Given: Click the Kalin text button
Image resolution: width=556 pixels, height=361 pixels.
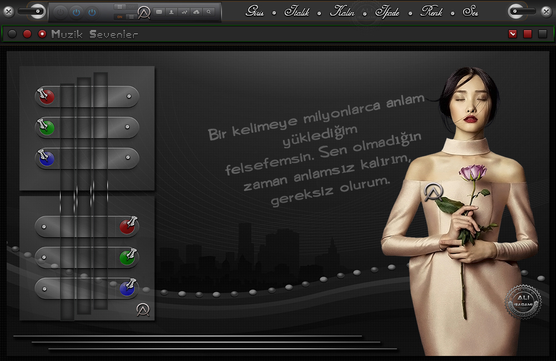Looking at the screenshot, I should point(342,12).
